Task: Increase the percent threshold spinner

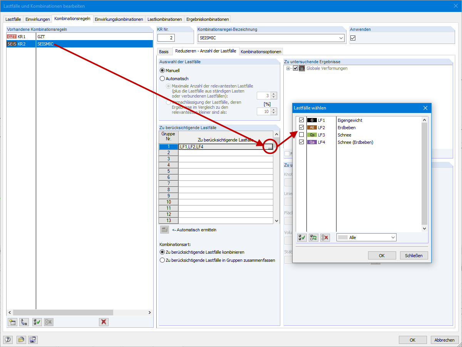Action: 274,109
